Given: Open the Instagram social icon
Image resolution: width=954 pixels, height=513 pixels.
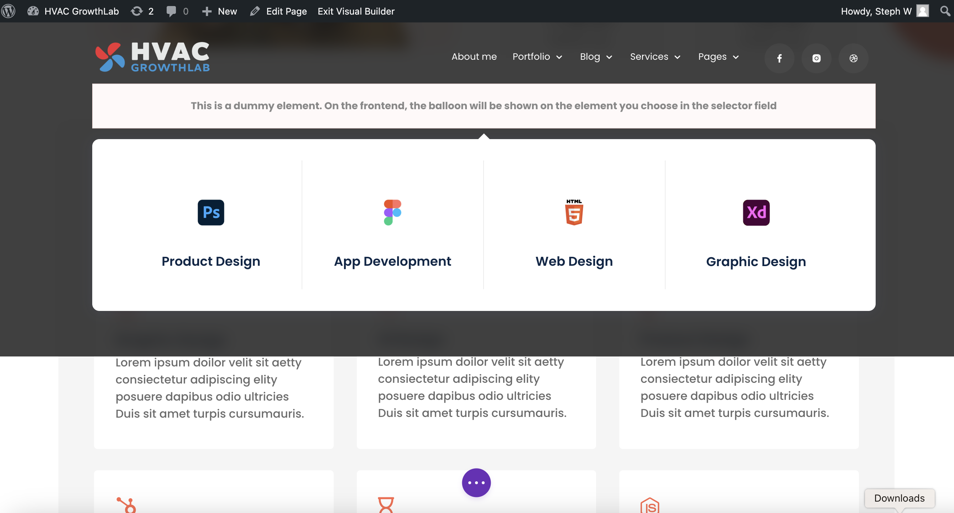Looking at the screenshot, I should (x=816, y=58).
